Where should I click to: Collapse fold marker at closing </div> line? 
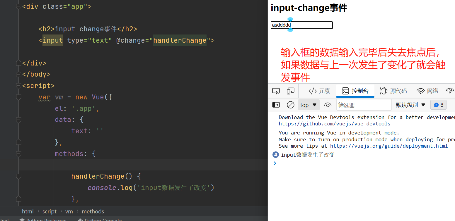click(x=19, y=63)
